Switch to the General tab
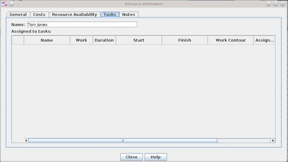Image resolution: width=288 pixels, height=162 pixels. (x=18, y=14)
